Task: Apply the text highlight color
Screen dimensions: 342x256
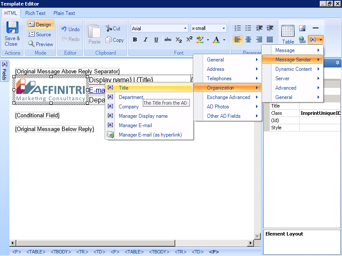Action: 200,40
